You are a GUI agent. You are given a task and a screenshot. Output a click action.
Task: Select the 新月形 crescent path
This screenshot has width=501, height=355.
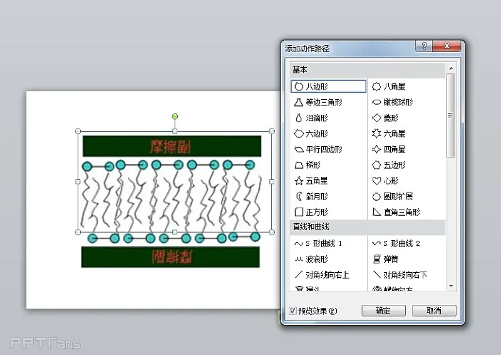point(316,196)
